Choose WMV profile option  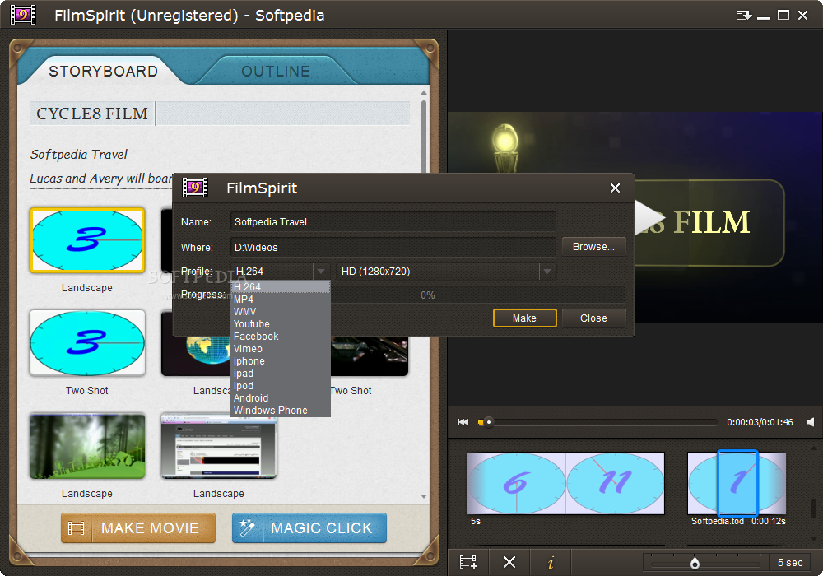click(x=281, y=312)
